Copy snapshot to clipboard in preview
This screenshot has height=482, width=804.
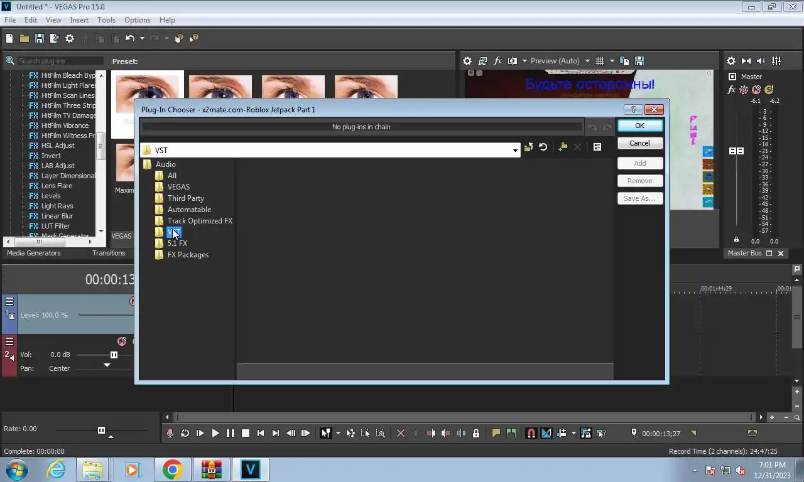pyautogui.click(x=624, y=61)
